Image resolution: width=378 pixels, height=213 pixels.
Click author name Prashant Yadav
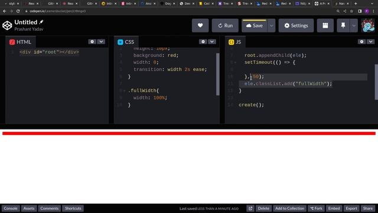coord(29,29)
